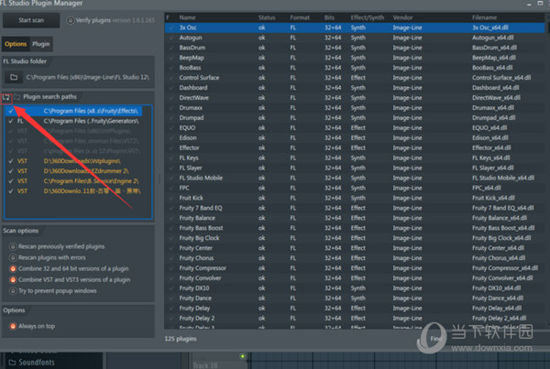Toggle Verify plugins option
550x369 pixels.
pyautogui.click(x=71, y=20)
